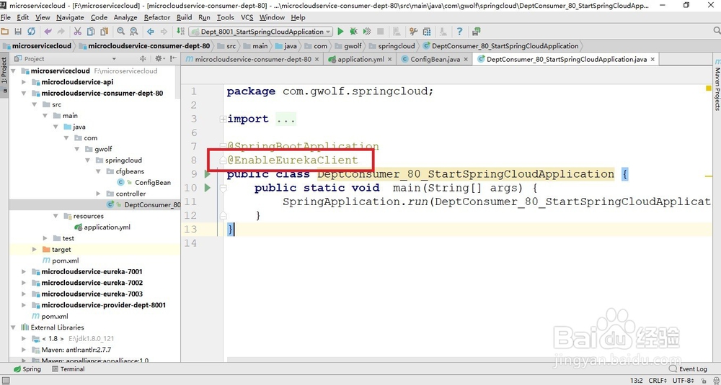This screenshot has width=721, height=385.
Task: Click the search everywhere magnifier icon
Action: tap(717, 31)
